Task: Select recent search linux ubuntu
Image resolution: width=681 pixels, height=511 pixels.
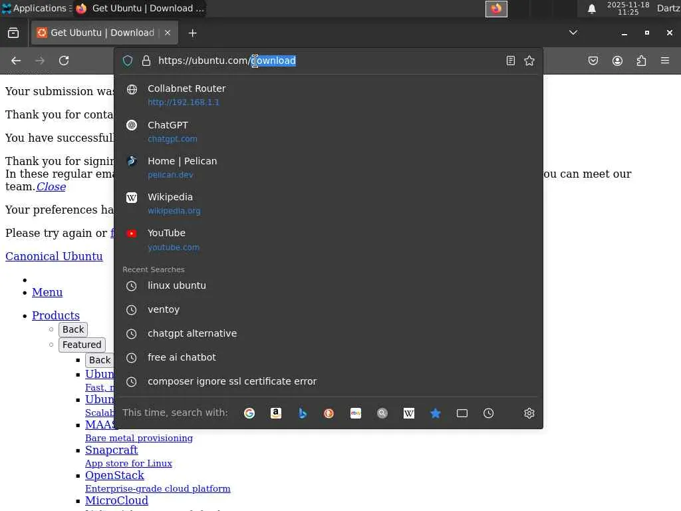Action: tap(329, 286)
